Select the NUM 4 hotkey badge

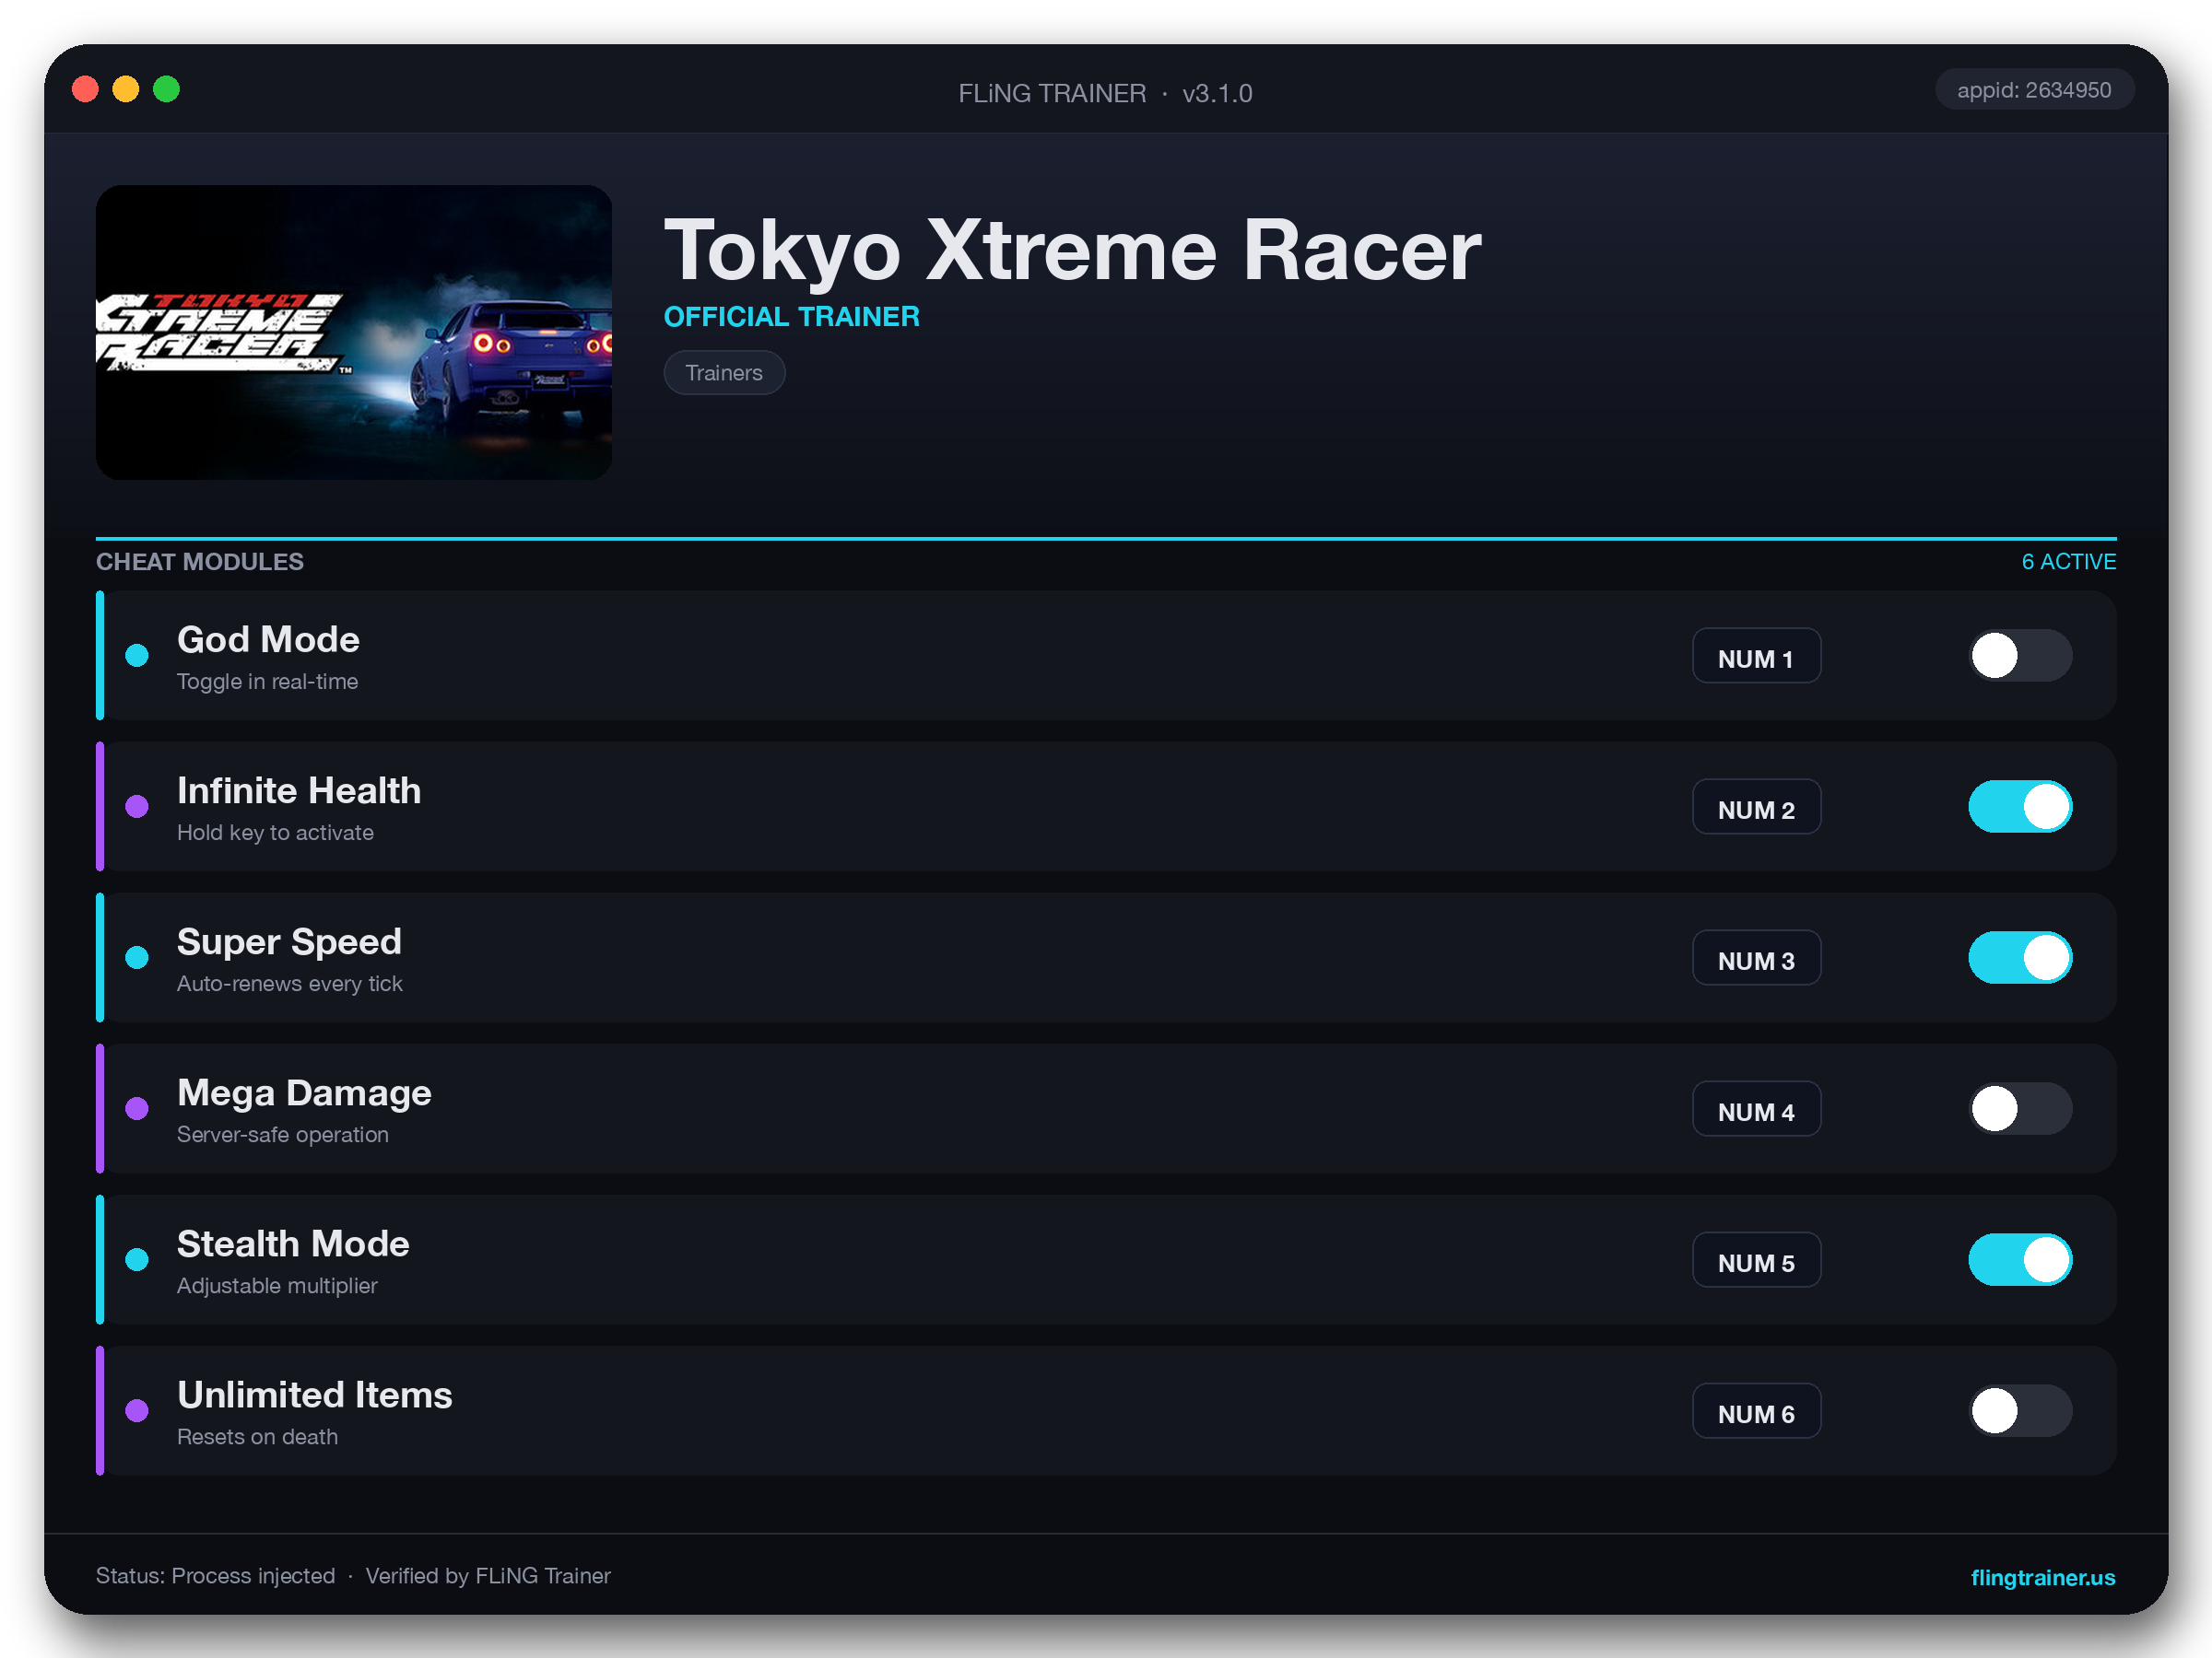click(x=1756, y=1109)
